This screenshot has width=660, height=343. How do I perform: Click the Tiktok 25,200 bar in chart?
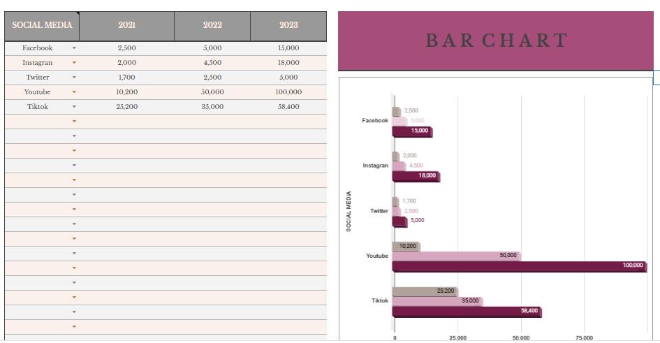tap(425, 292)
